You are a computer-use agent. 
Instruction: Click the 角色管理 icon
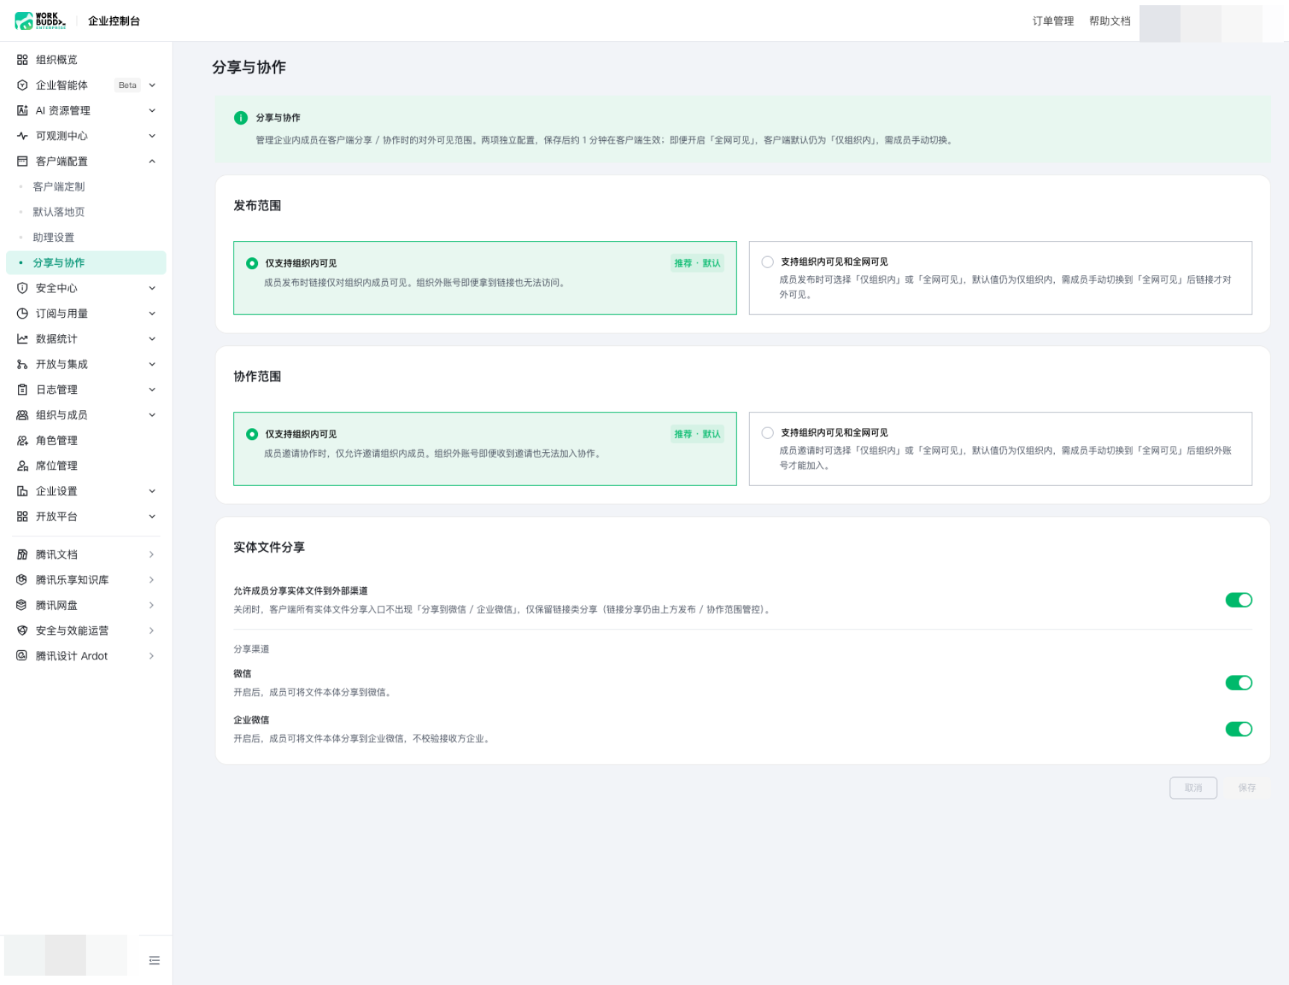tap(22, 440)
